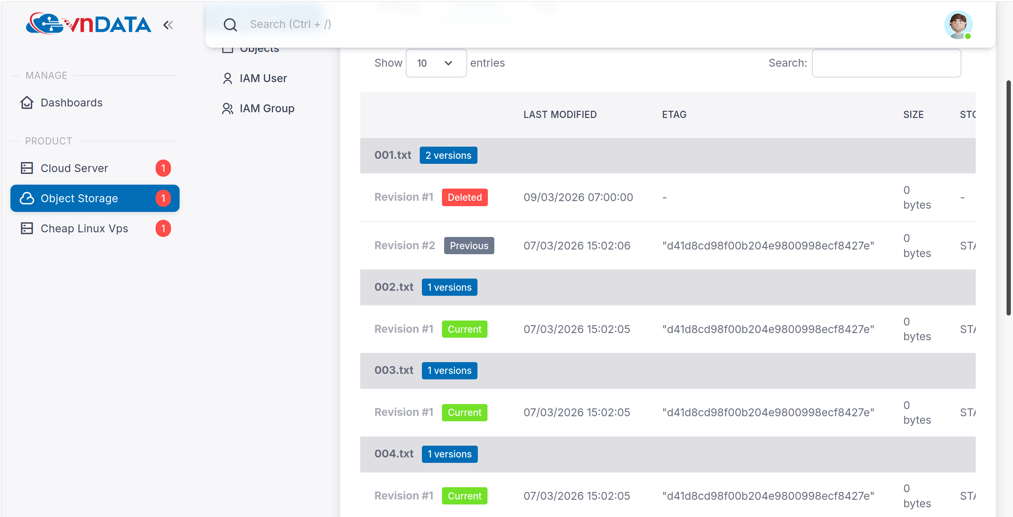Screen dimensions: 1013x517
Task: Collapse the 003.txt versions group row
Action: (394, 370)
